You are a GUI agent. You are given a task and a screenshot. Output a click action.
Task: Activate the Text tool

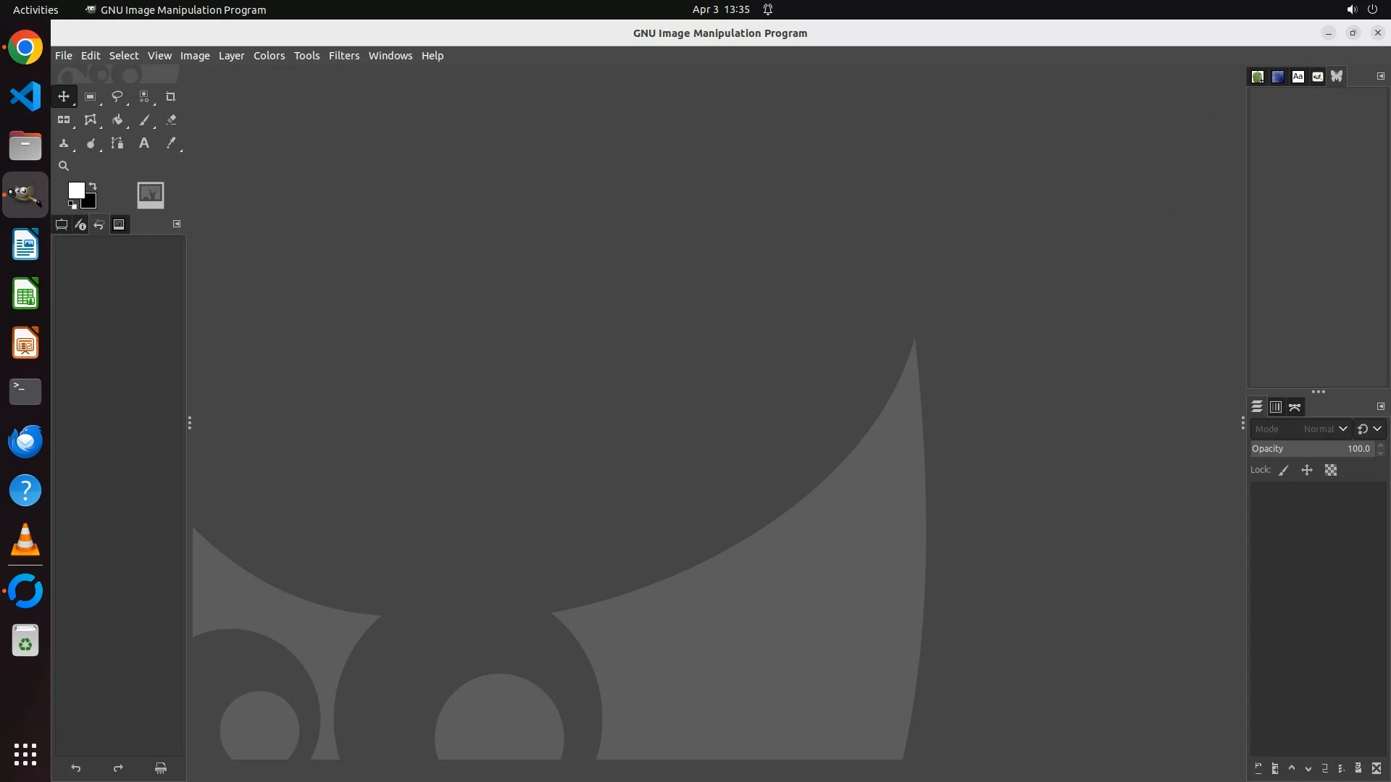point(144,143)
